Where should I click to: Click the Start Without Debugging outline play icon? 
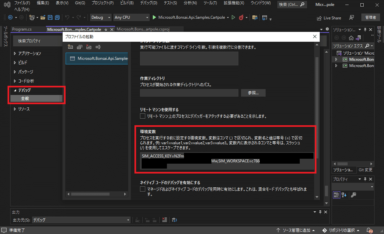[x=233, y=17]
